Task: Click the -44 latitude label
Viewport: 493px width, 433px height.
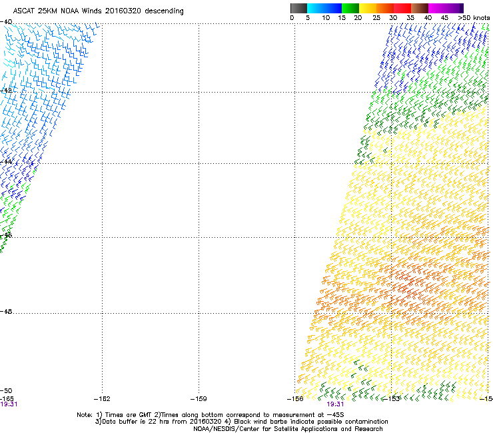Action: point(6,162)
